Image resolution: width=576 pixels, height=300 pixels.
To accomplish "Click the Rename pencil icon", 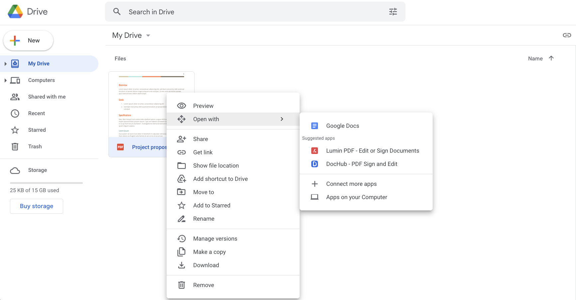I will 182,219.
